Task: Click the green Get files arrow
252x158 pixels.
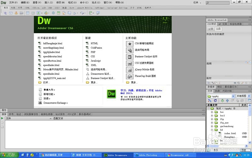Action: tap(222, 100)
